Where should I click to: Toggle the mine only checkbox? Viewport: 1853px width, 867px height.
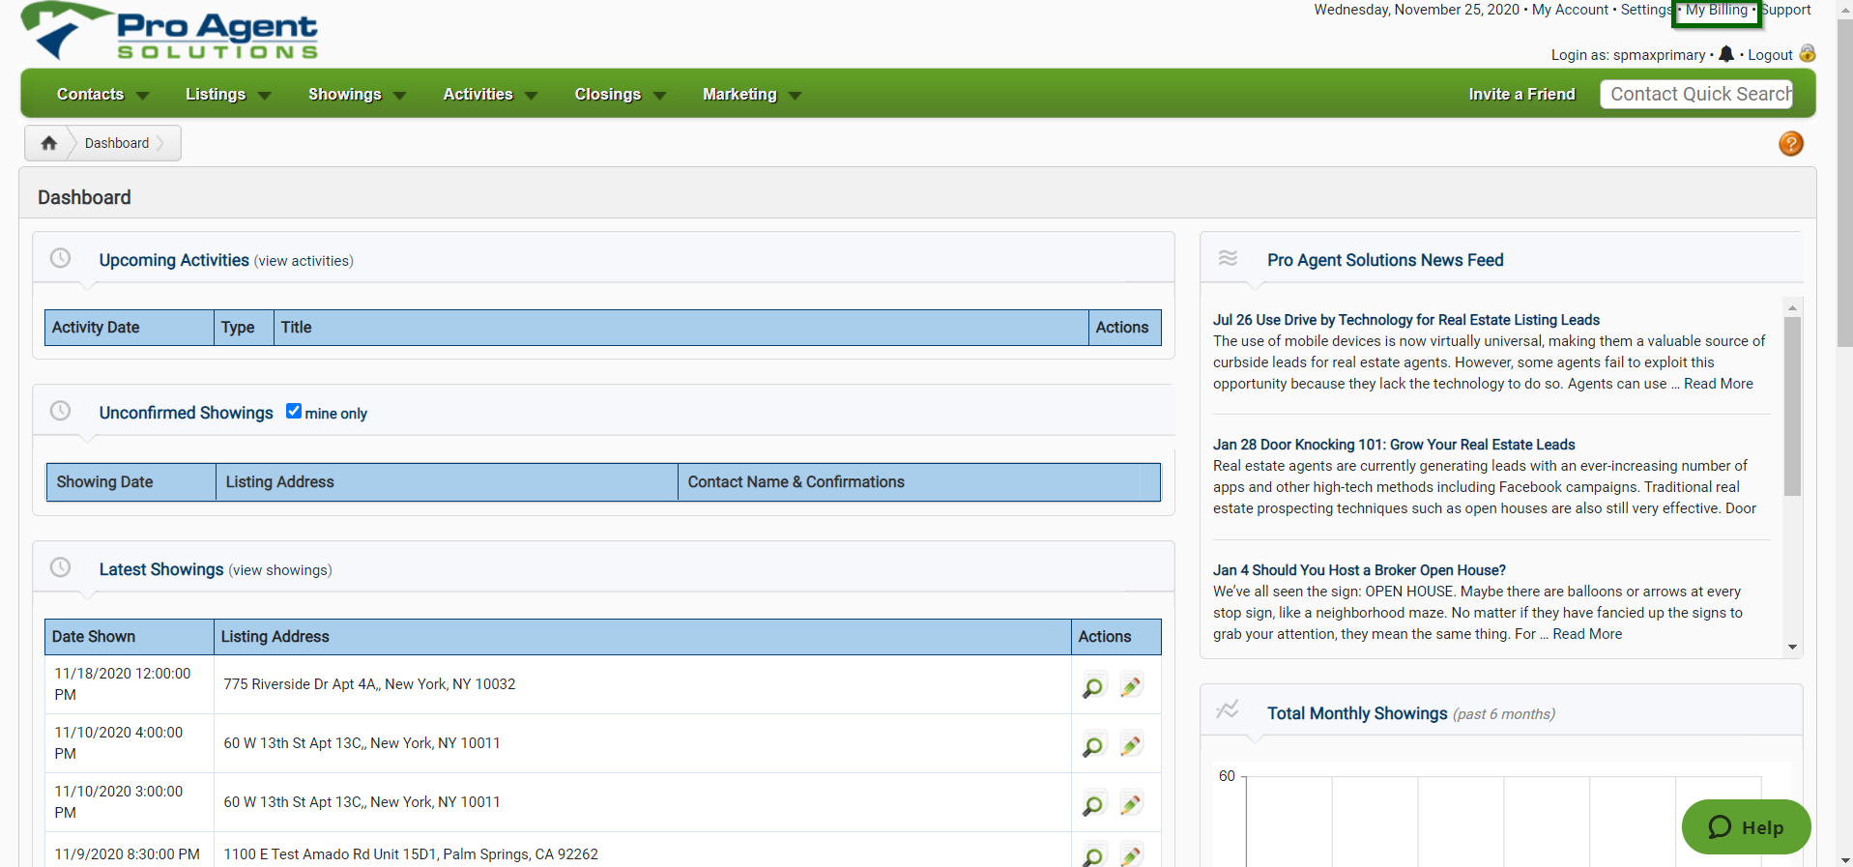tap(294, 411)
